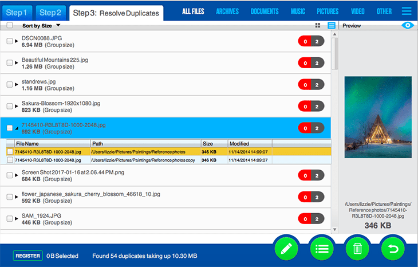Click the Modified column header
This screenshot has height=267, width=418.
(250, 143)
